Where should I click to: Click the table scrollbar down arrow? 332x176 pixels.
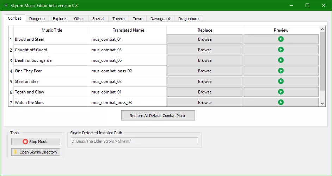(322, 103)
